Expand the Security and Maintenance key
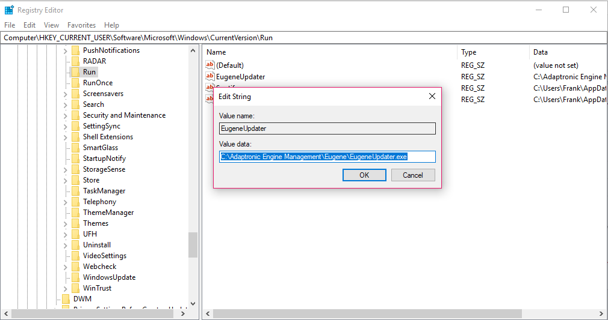Image resolution: width=608 pixels, height=320 pixels. [66, 116]
